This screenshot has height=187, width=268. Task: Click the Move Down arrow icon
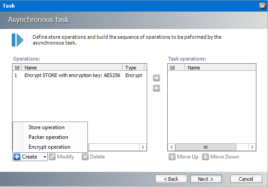[206, 157]
